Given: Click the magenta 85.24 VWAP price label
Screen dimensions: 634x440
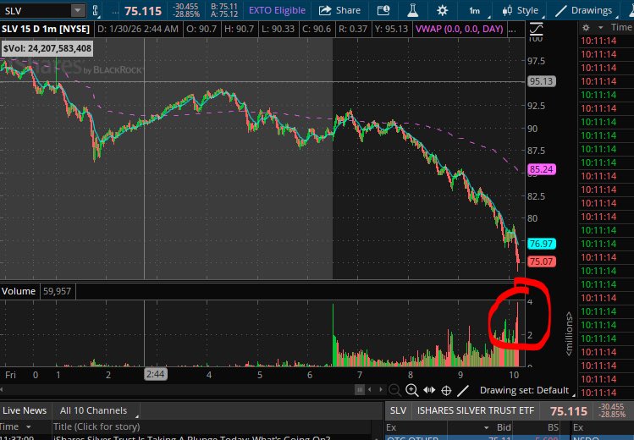Looking at the screenshot, I should click(x=542, y=169).
